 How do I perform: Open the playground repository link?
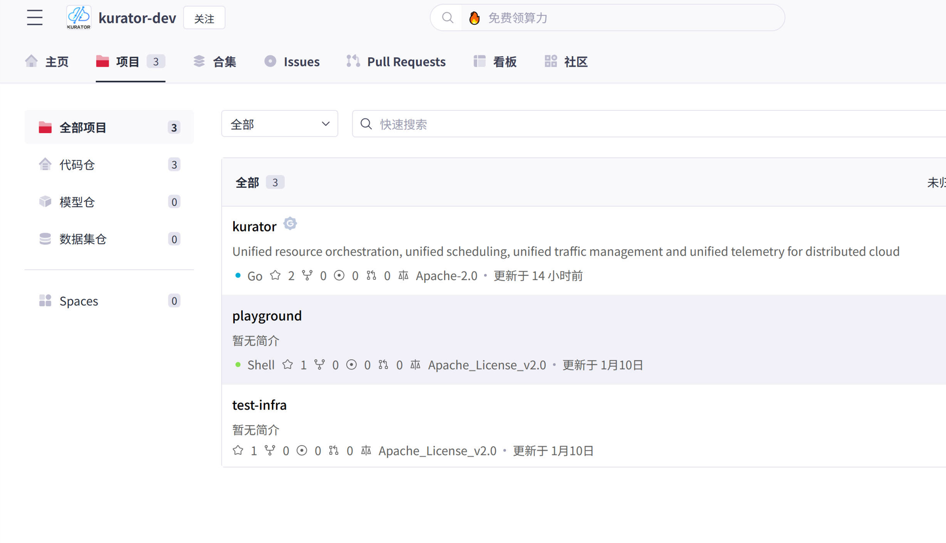pos(267,315)
